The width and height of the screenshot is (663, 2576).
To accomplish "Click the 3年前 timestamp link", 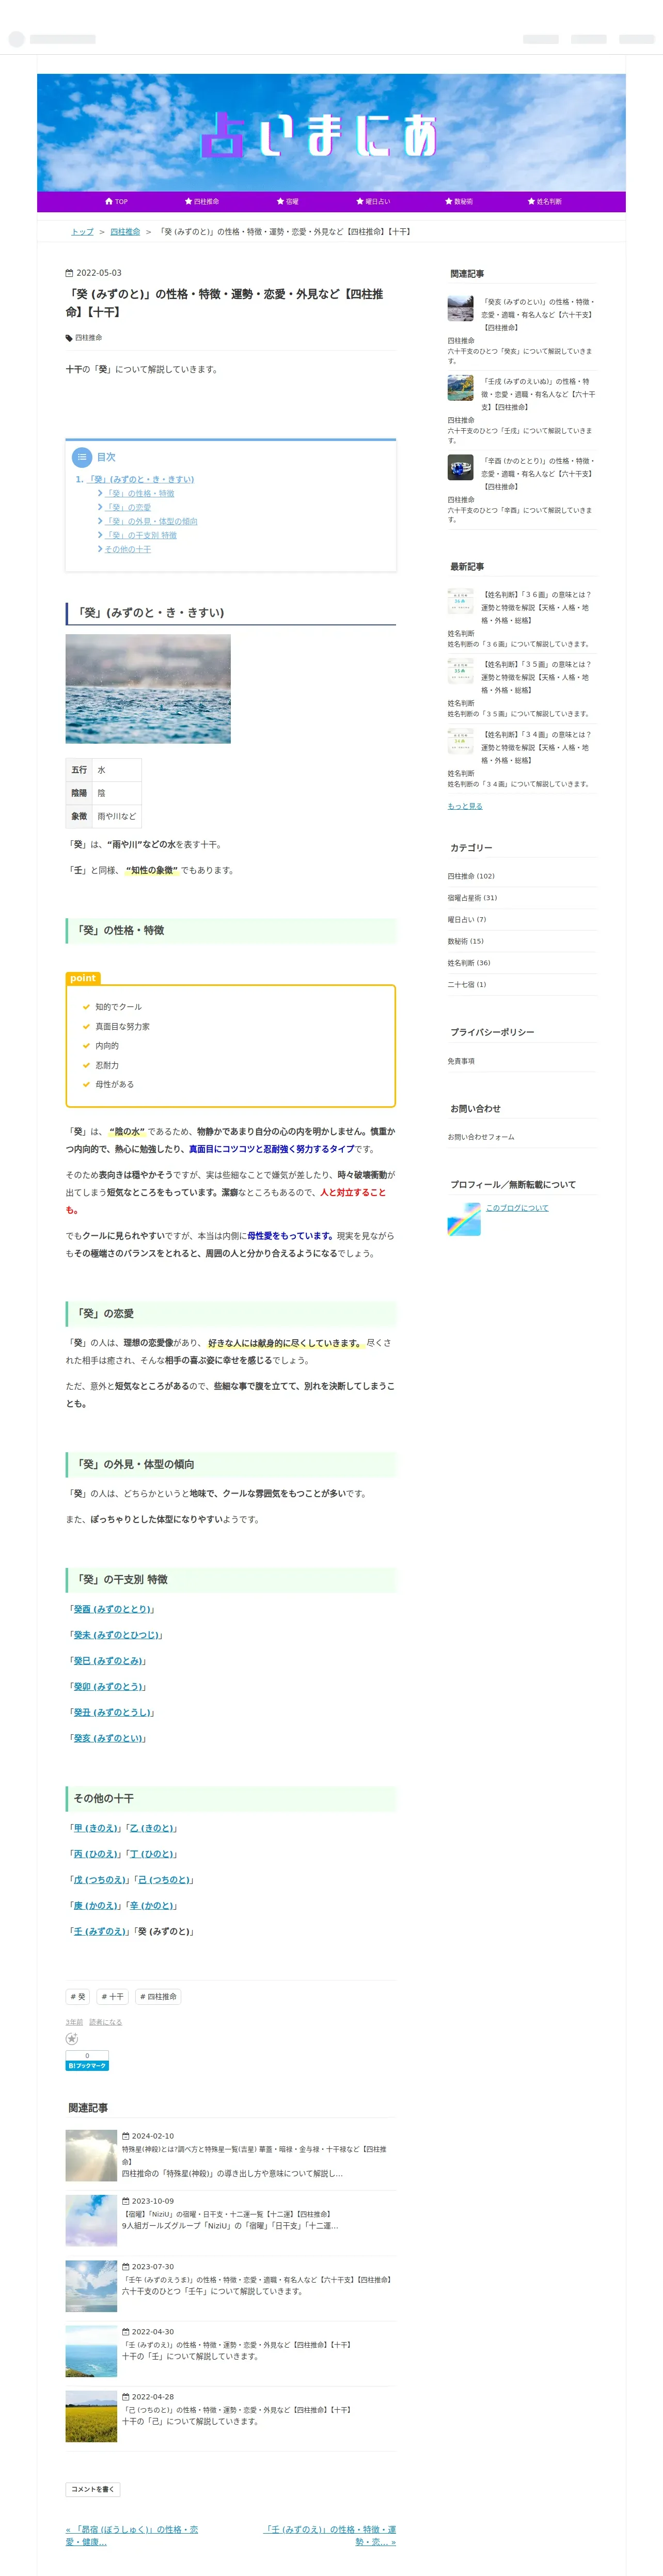I will pos(74,2023).
